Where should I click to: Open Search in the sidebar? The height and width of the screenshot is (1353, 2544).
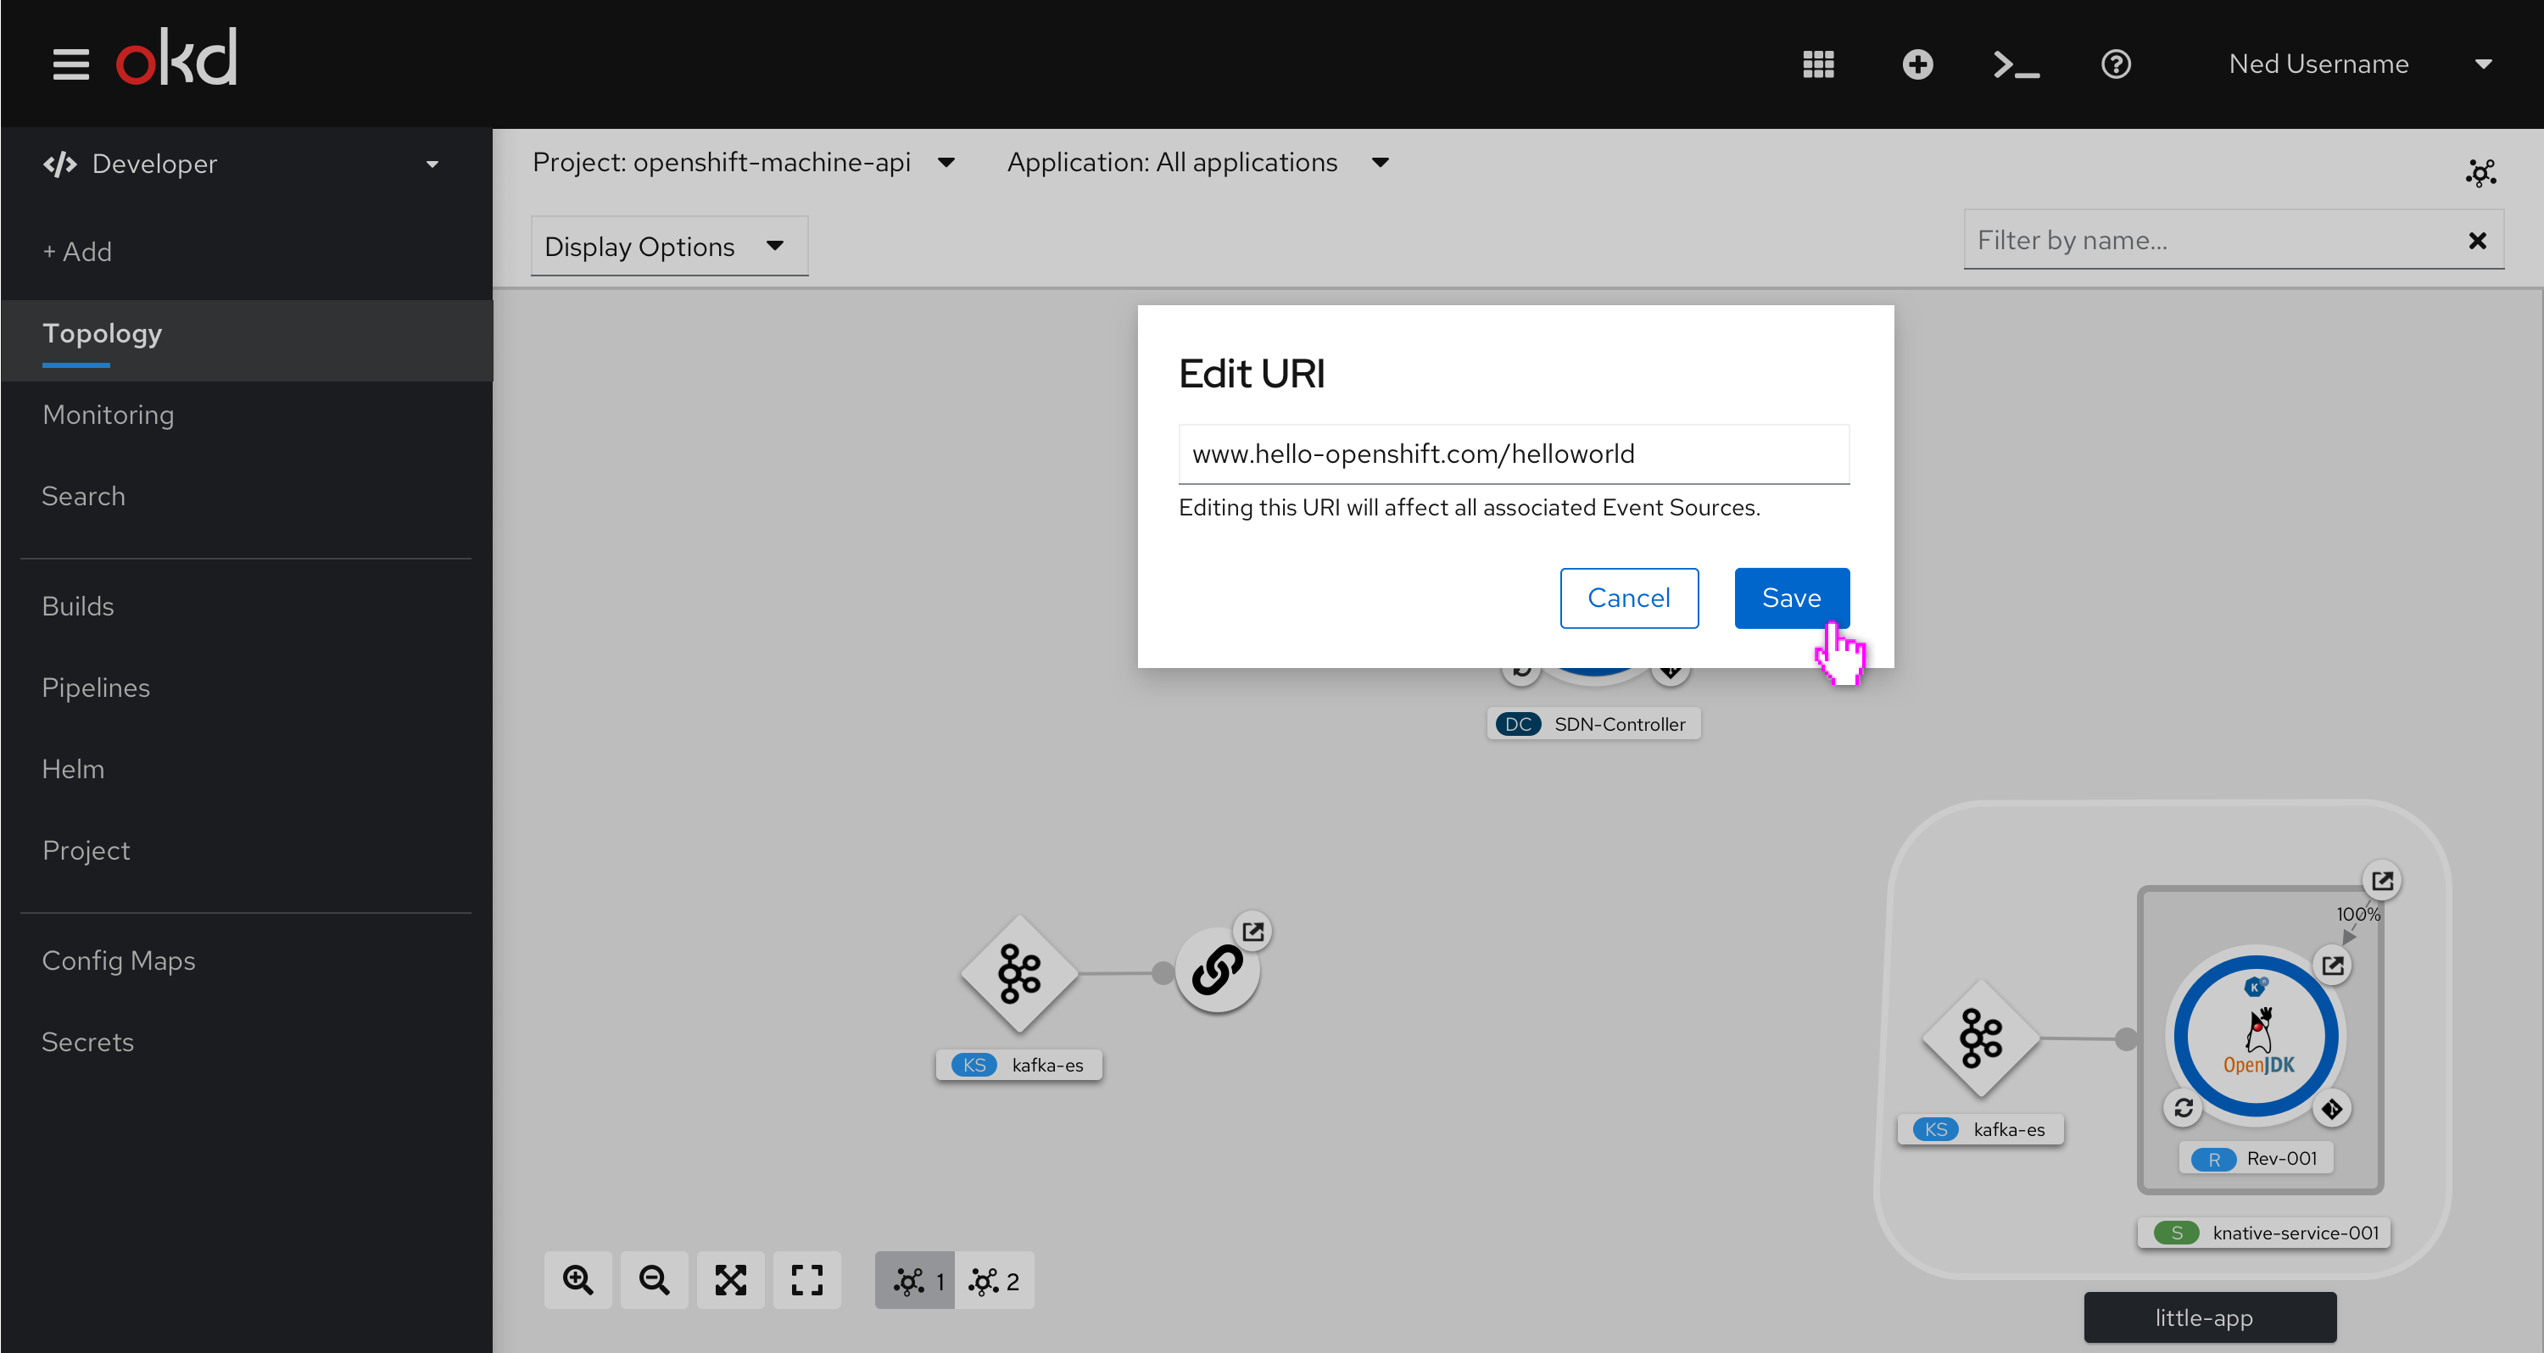83,496
